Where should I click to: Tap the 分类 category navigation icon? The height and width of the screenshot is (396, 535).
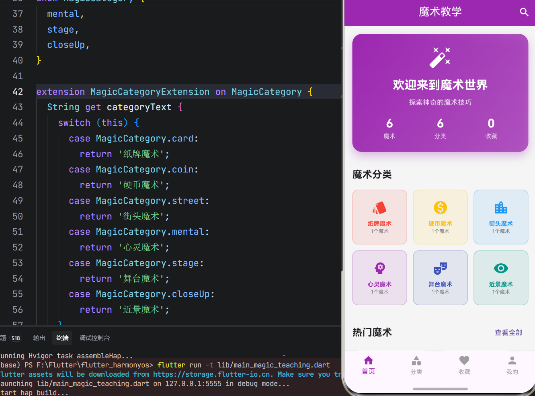click(x=416, y=360)
